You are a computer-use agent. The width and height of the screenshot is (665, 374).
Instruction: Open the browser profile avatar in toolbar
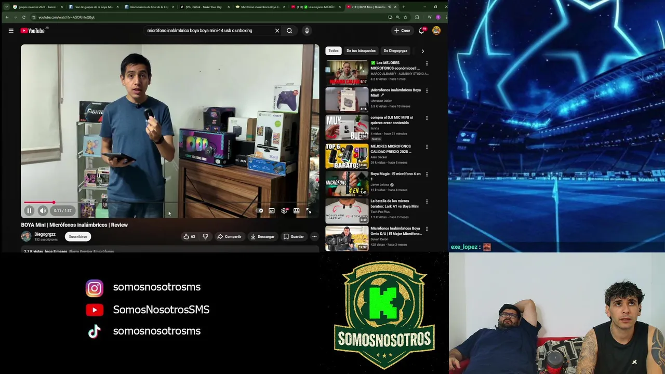point(438,17)
